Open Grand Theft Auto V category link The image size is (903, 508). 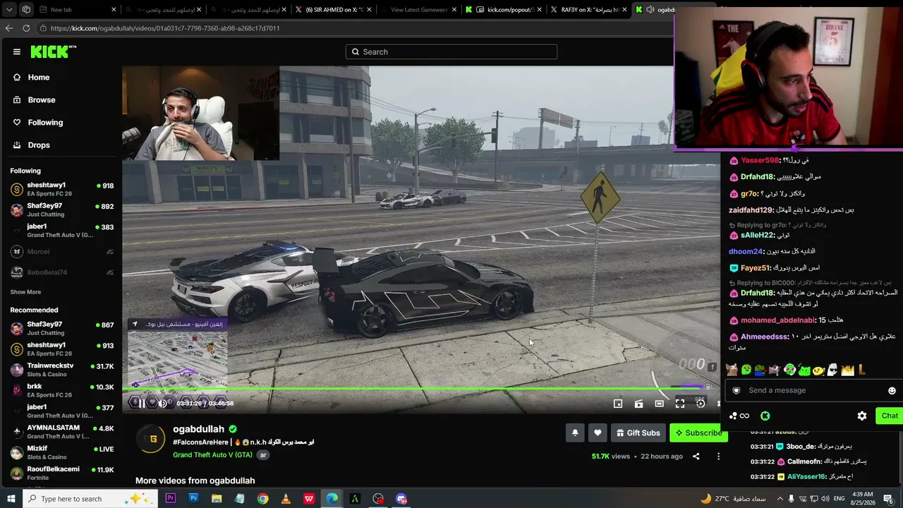pos(212,455)
